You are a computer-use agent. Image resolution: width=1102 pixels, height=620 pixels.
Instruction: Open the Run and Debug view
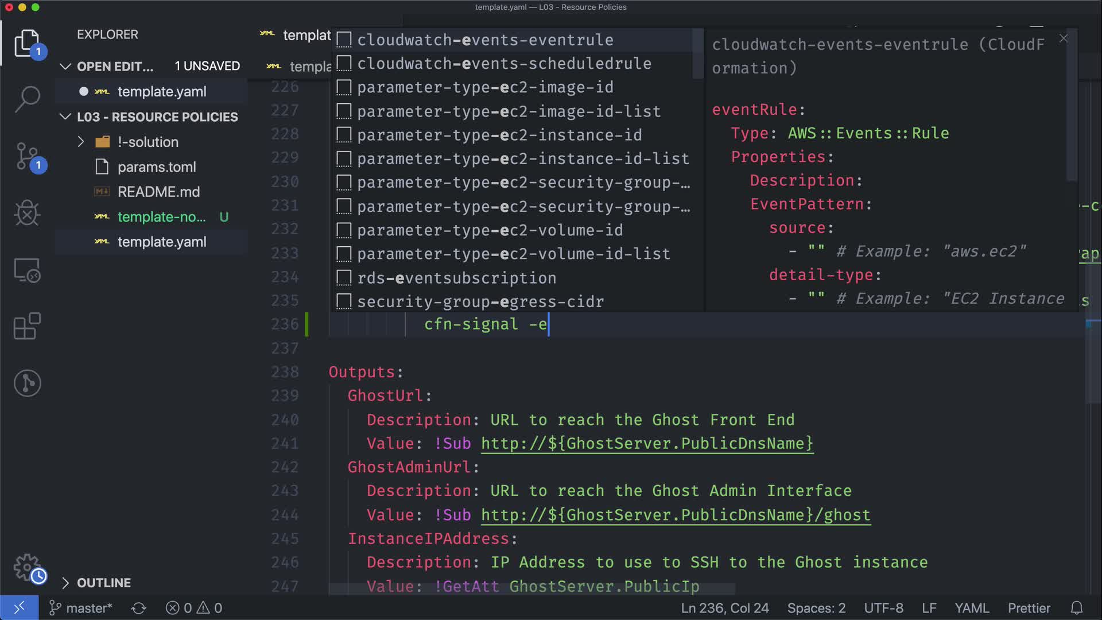27,213
